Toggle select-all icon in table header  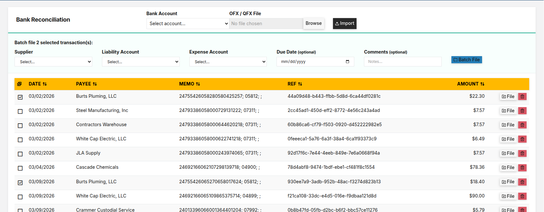tap(19, 84)
